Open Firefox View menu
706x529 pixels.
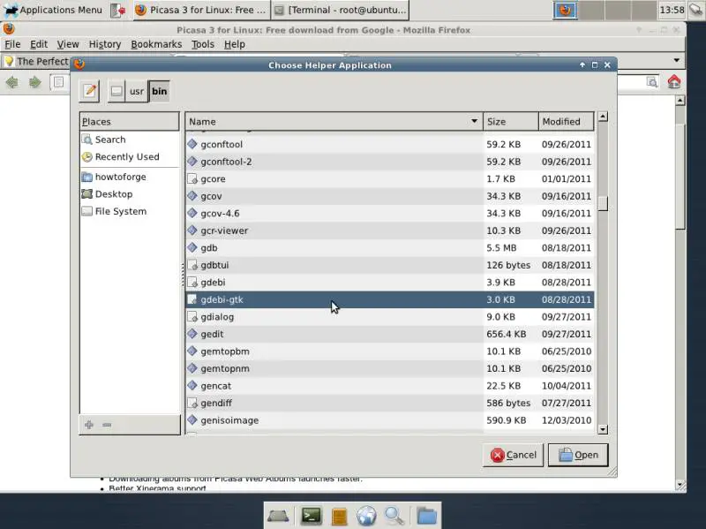(x=68, y=44)
